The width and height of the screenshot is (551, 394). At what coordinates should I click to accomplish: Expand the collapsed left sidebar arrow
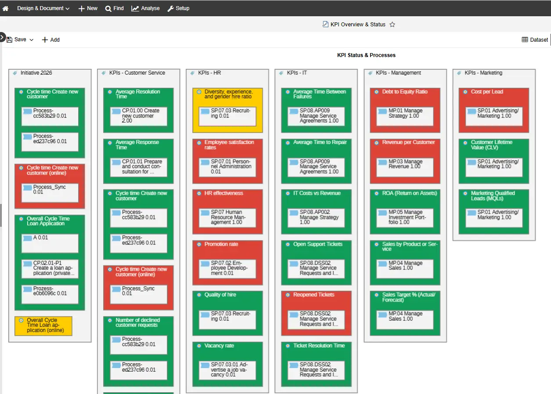coord(2,37)
